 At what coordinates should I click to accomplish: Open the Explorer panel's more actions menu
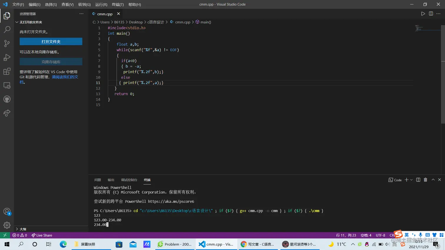tap(82, 14)
